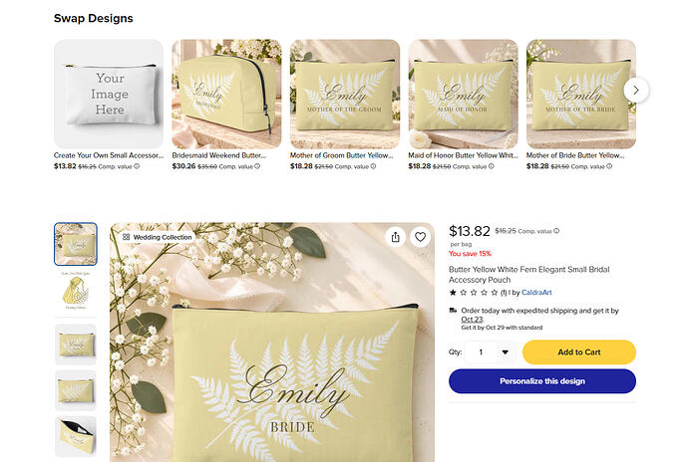Click the share icon on product image
Image resolution: width=688 pixels, height=462 pixels.
395,237
